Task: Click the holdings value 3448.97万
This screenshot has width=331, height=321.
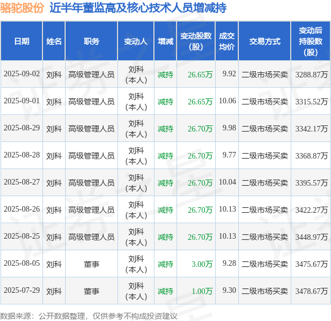Action: [311, 237]
